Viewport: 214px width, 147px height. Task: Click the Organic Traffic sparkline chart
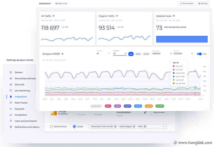(125, 38)
